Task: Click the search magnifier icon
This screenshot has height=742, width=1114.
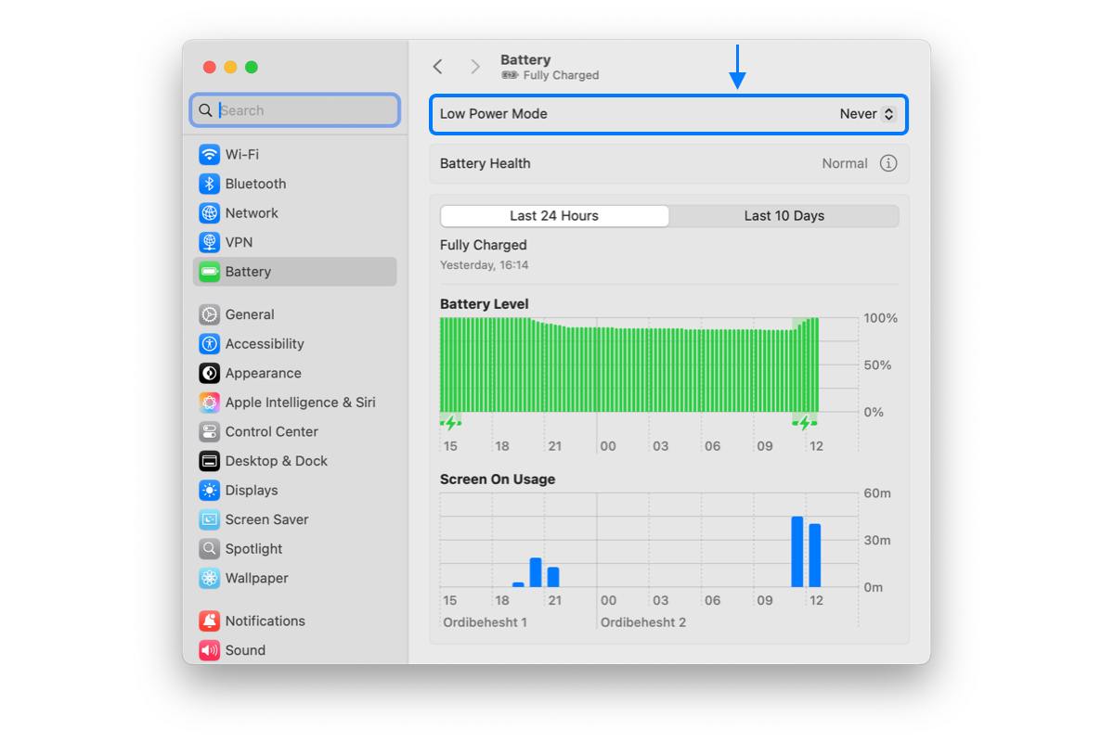Action: click(x=205, y=110)
